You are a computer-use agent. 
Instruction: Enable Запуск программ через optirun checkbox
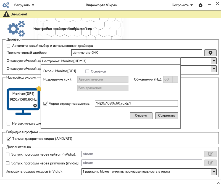tap(8, 155)
